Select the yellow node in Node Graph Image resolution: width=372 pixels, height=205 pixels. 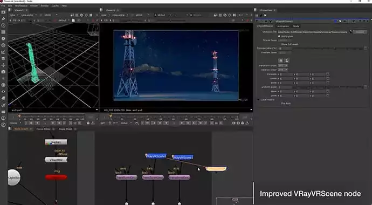(216, 169)
